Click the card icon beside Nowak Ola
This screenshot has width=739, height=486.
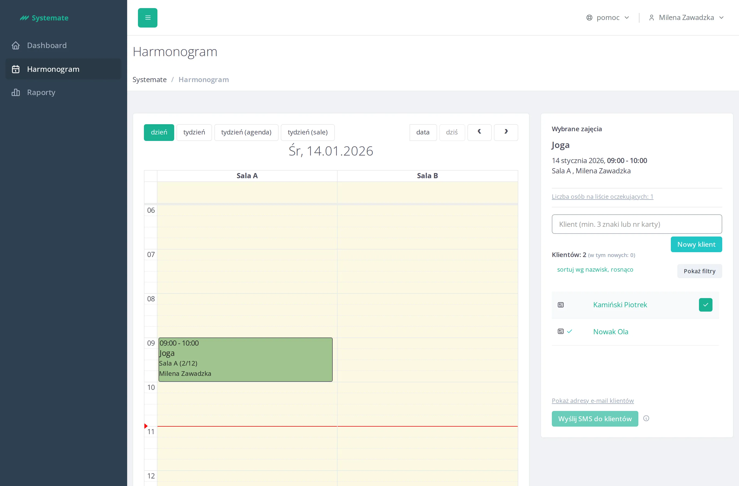560,331
